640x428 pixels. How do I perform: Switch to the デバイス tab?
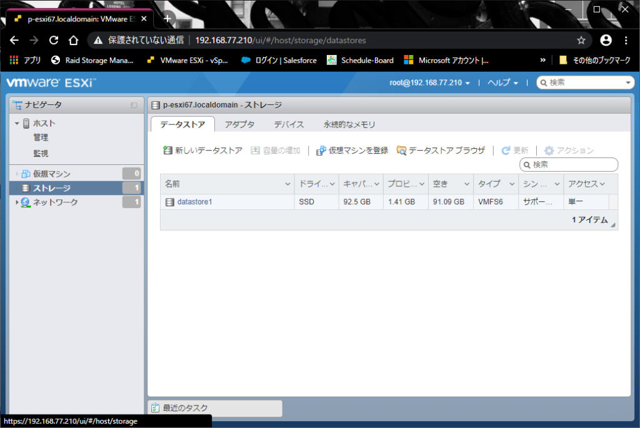pyautogui.click(x=289, y=124)
